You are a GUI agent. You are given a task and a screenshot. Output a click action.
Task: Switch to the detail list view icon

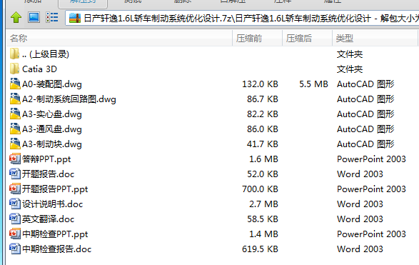(52, 18)
